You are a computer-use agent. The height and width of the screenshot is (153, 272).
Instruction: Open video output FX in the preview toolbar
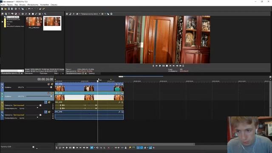[x=74, y=14]
